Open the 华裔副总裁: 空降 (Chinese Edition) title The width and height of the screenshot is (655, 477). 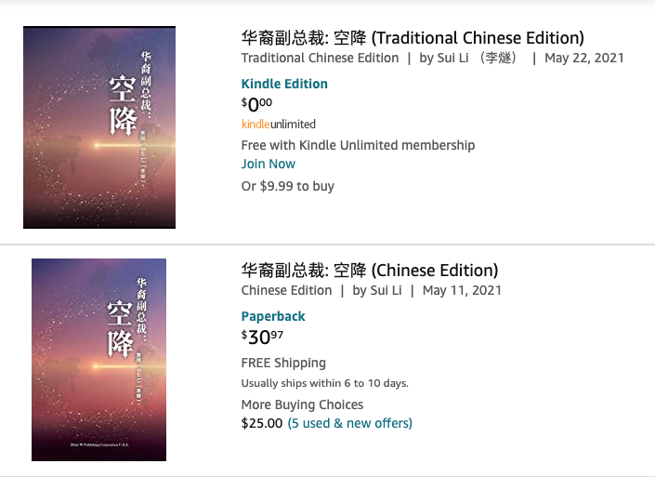click(369, 271)
